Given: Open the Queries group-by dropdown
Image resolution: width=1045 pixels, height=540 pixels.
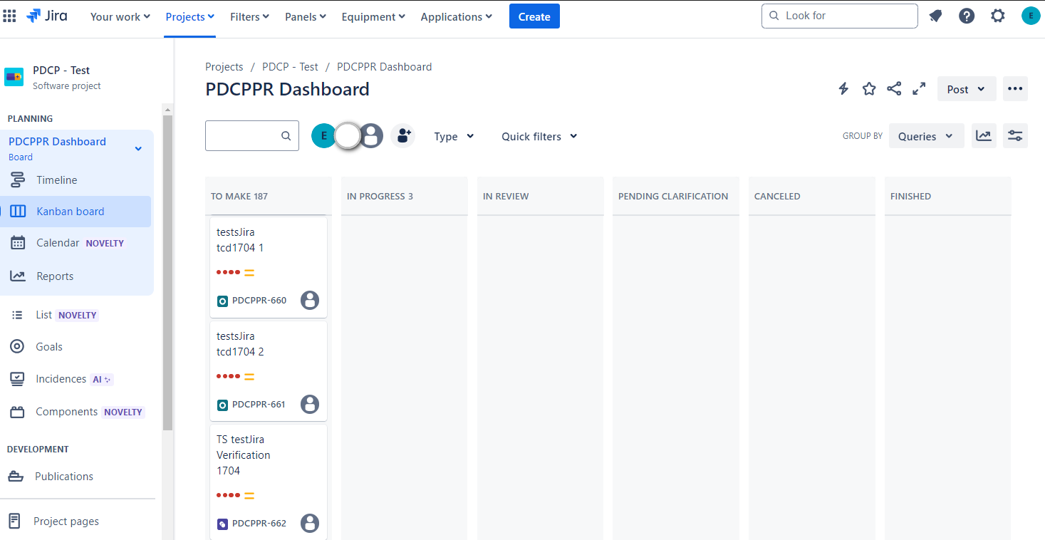Looking at the screenshot, I should (926, 135).
